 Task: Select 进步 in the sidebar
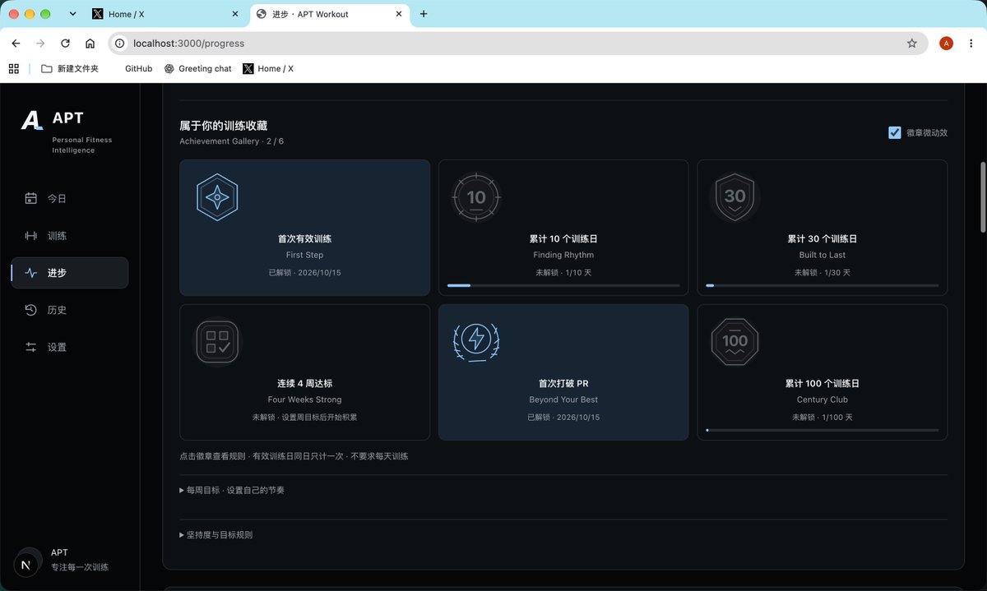click(x=70, y=273)
